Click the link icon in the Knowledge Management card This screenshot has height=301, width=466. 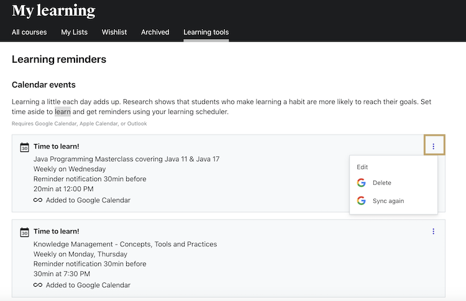click(x=38, y=285)
